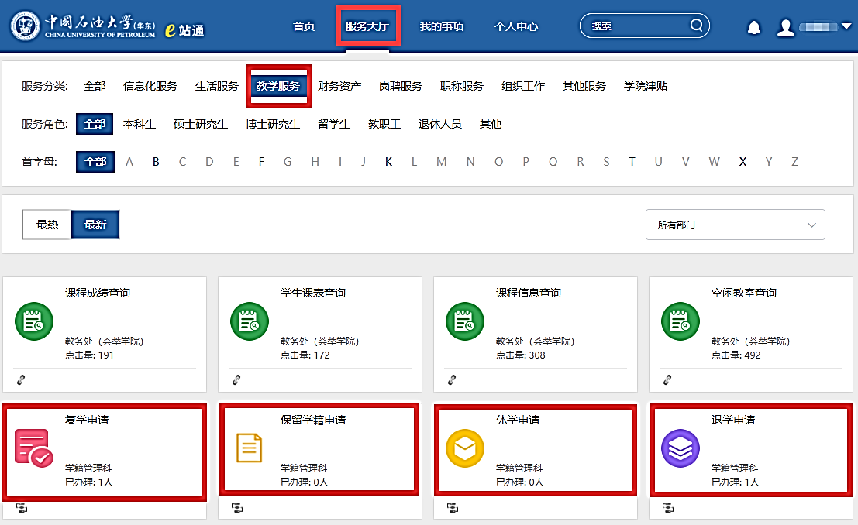Click the 空闲教室查询 green icon

[680, 321]
